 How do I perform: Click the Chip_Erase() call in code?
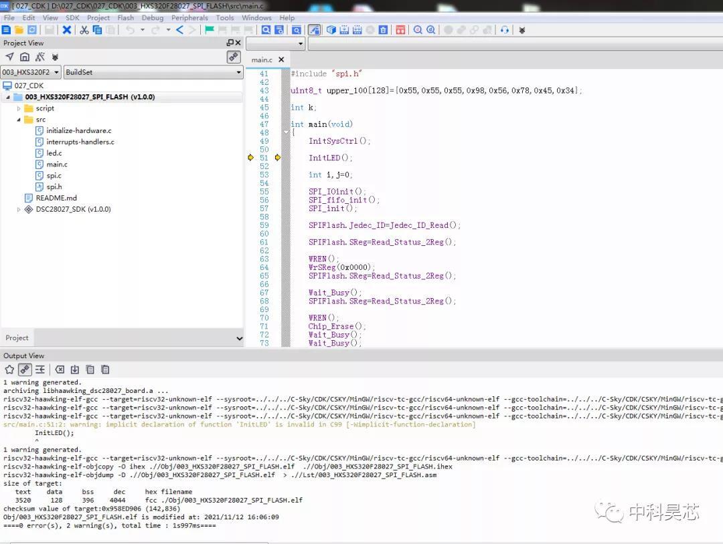[337, 326]
